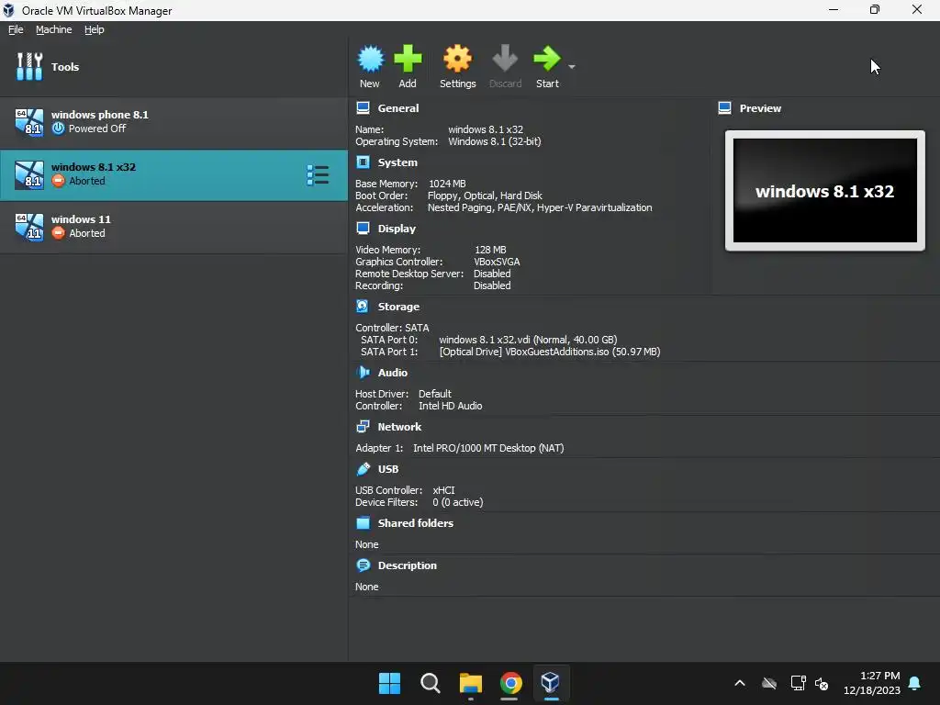Click the Powered Off status icon

click(x=58, y=129)
